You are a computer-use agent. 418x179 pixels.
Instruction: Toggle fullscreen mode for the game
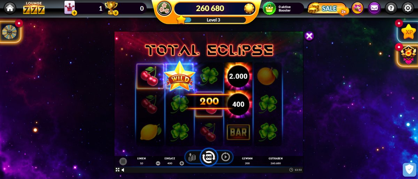click(117, 170)
